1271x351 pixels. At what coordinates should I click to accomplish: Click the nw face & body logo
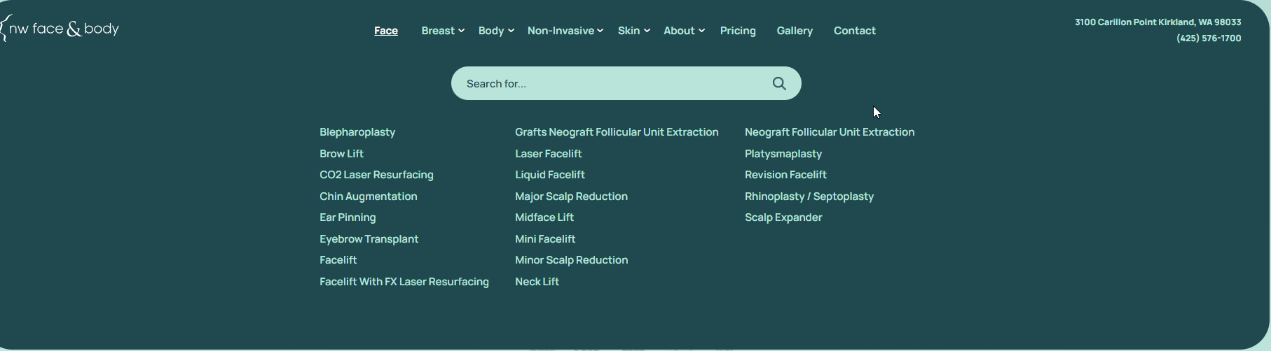62,29
